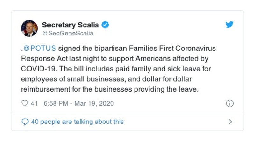Click the blue verified badge
The width and height of the screenshot is (255, 142).
(106, 25)
